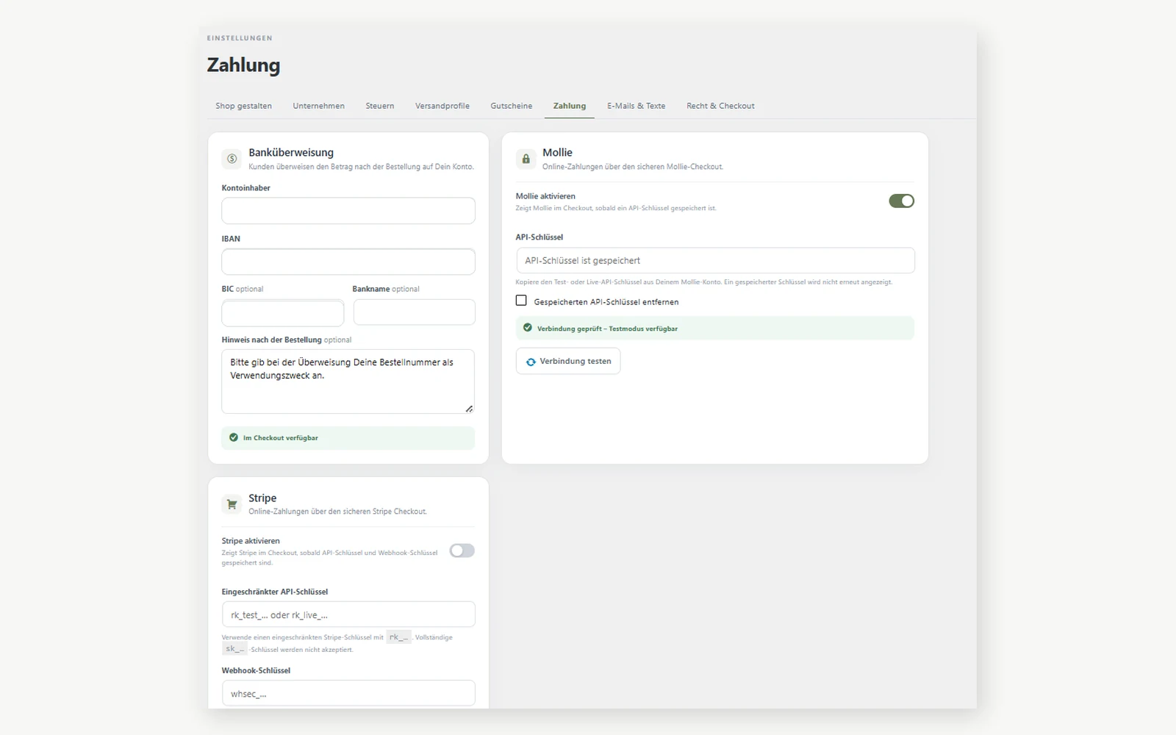This screenshot has height=735, width=1176.
Task: Check 'Gespeicherten API-Schlüssel entfernen' box
Action: click(x=521, y=301)
